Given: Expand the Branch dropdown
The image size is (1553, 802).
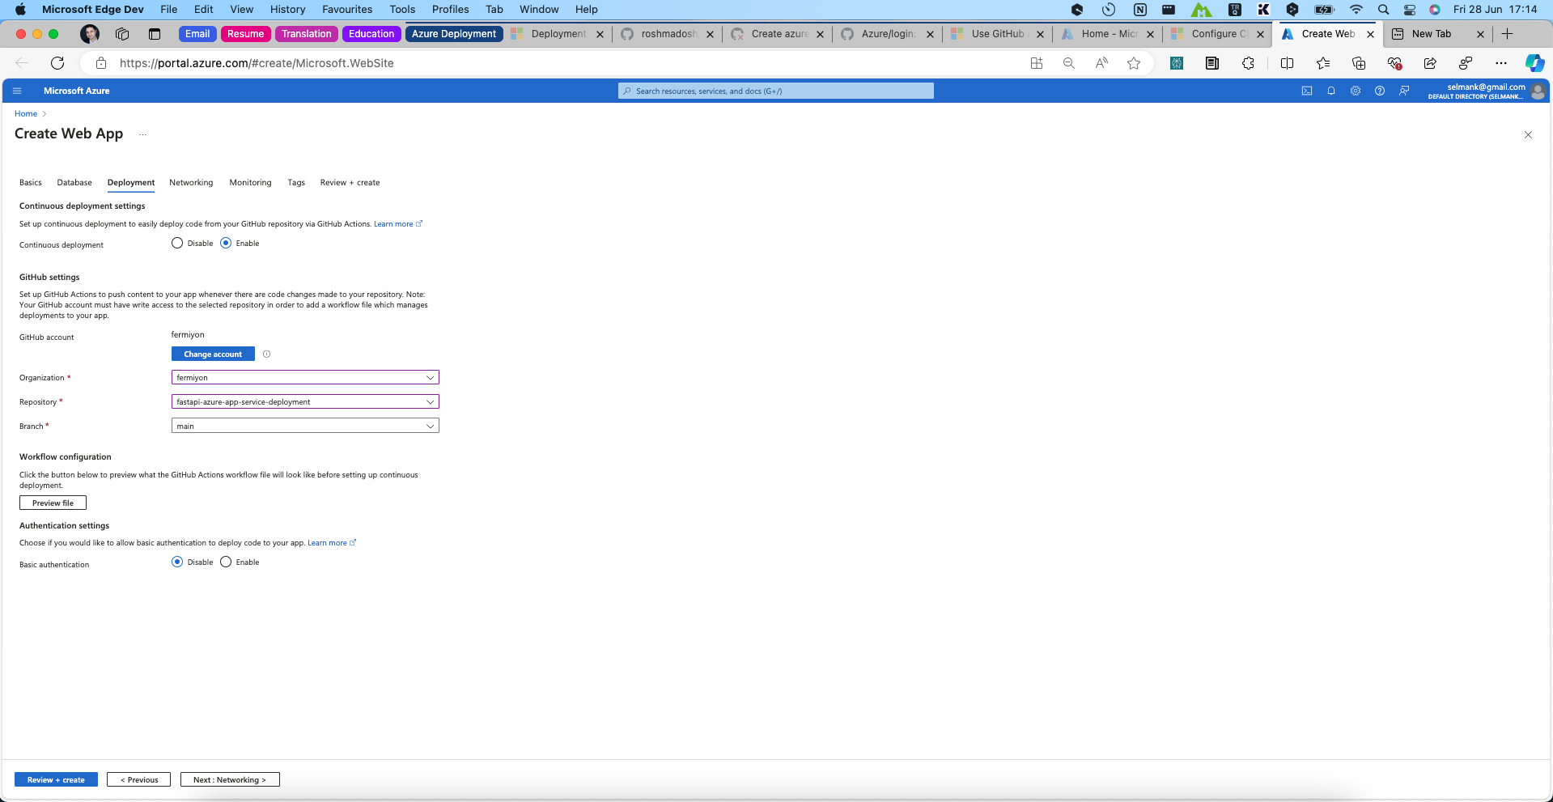Looking at the screenshot, I should click(305, 426).
